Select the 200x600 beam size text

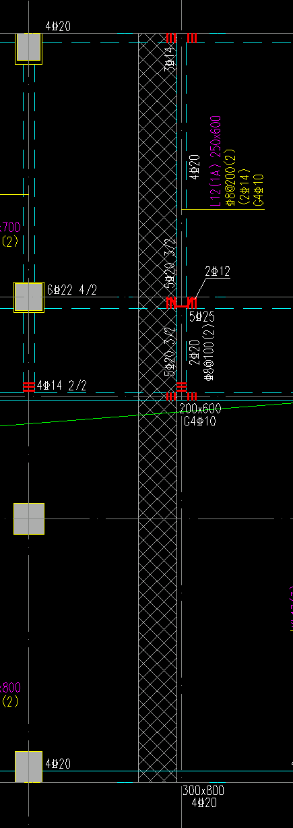click(x=200, y=409)
